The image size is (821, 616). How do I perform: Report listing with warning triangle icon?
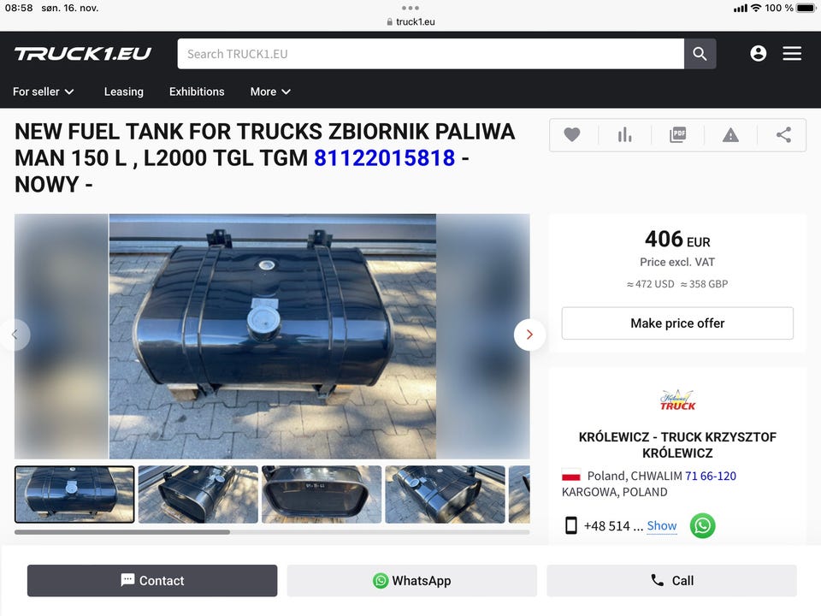(x=730, y=135)
